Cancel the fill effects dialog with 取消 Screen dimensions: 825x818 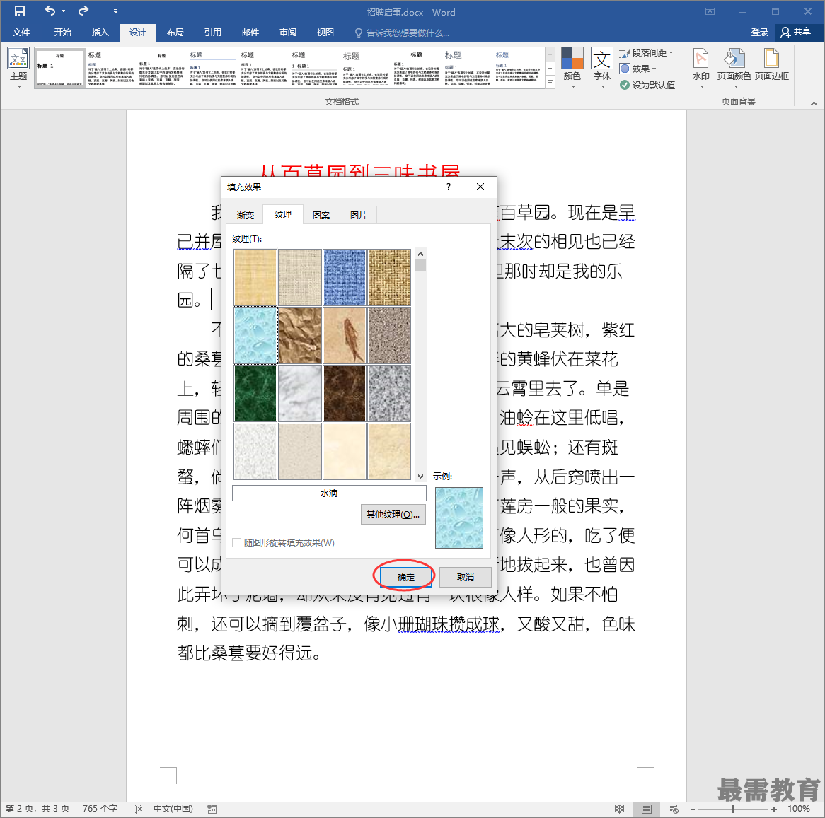tap(465, 577)
